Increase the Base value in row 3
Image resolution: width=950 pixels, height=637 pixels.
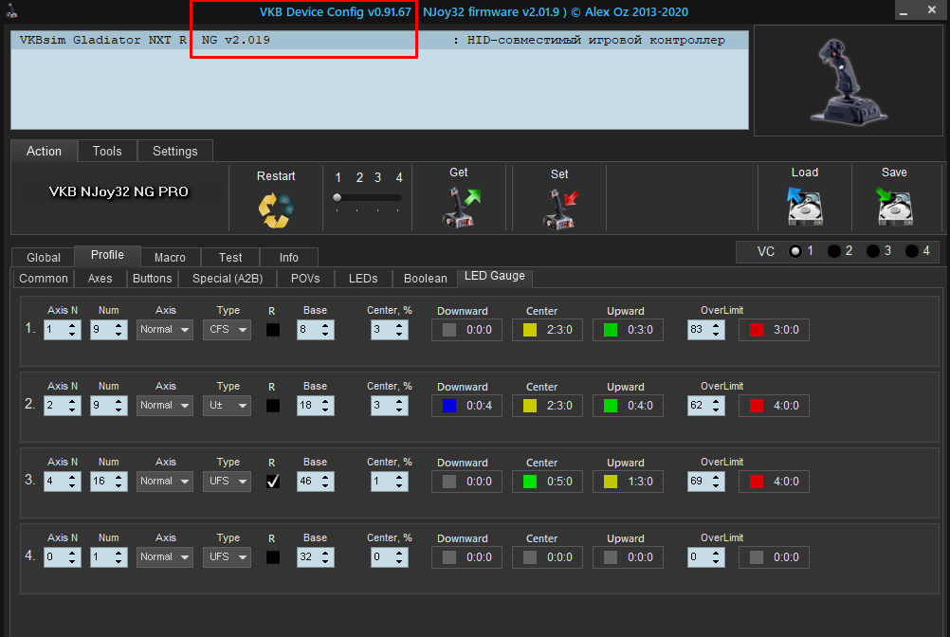pos(325,477)
